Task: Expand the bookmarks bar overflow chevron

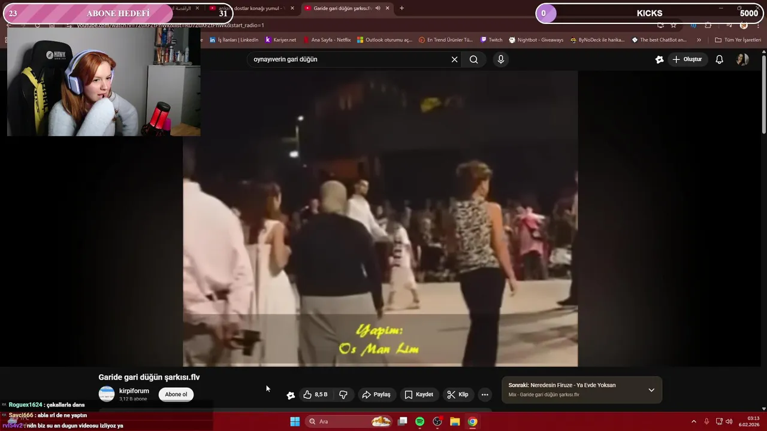Action: click(x=699, y=40)
